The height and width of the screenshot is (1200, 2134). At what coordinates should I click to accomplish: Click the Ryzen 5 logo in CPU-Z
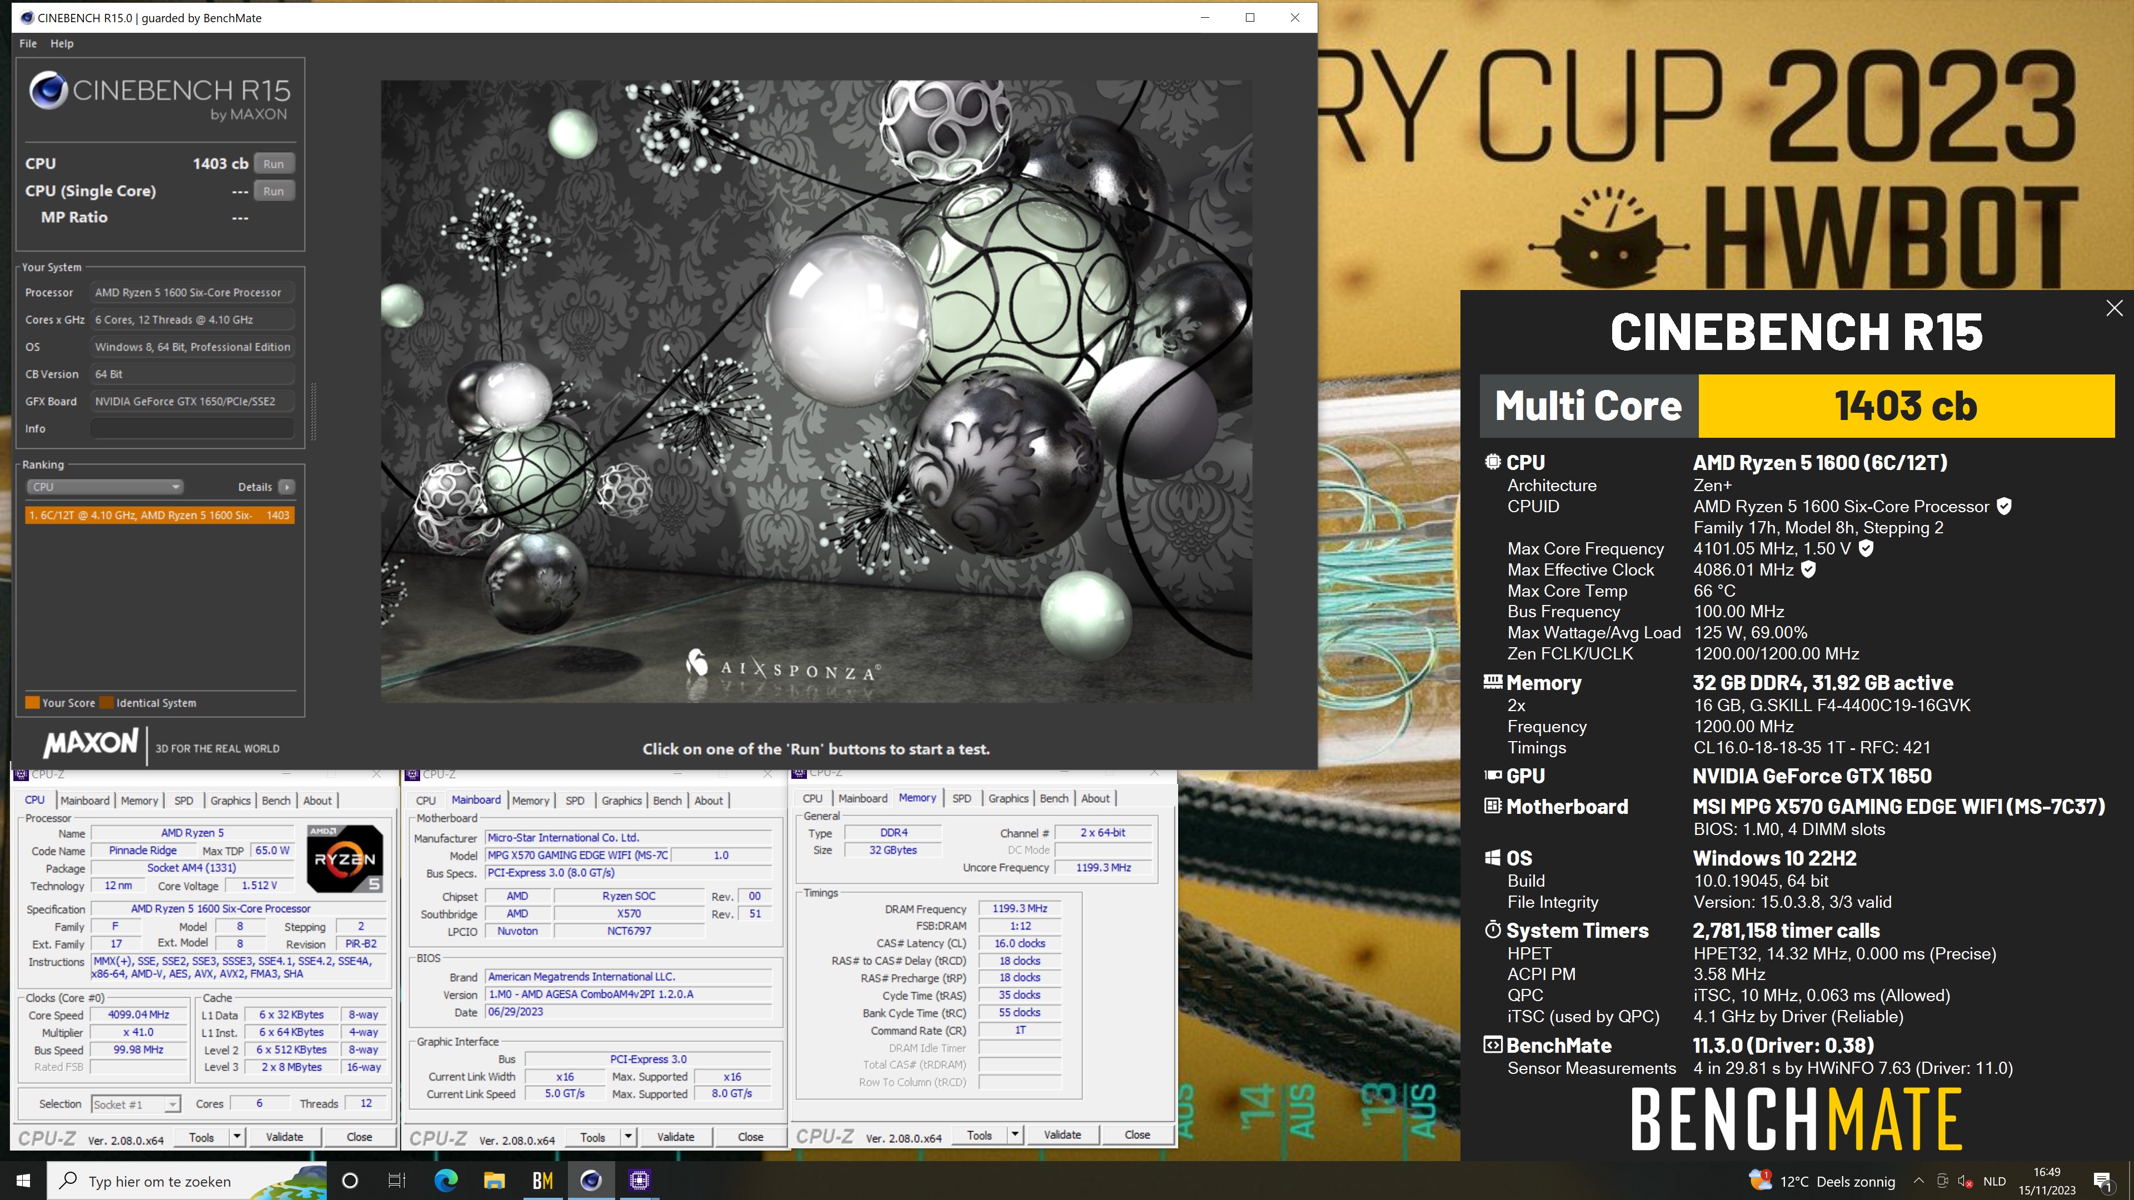[345, 859]
